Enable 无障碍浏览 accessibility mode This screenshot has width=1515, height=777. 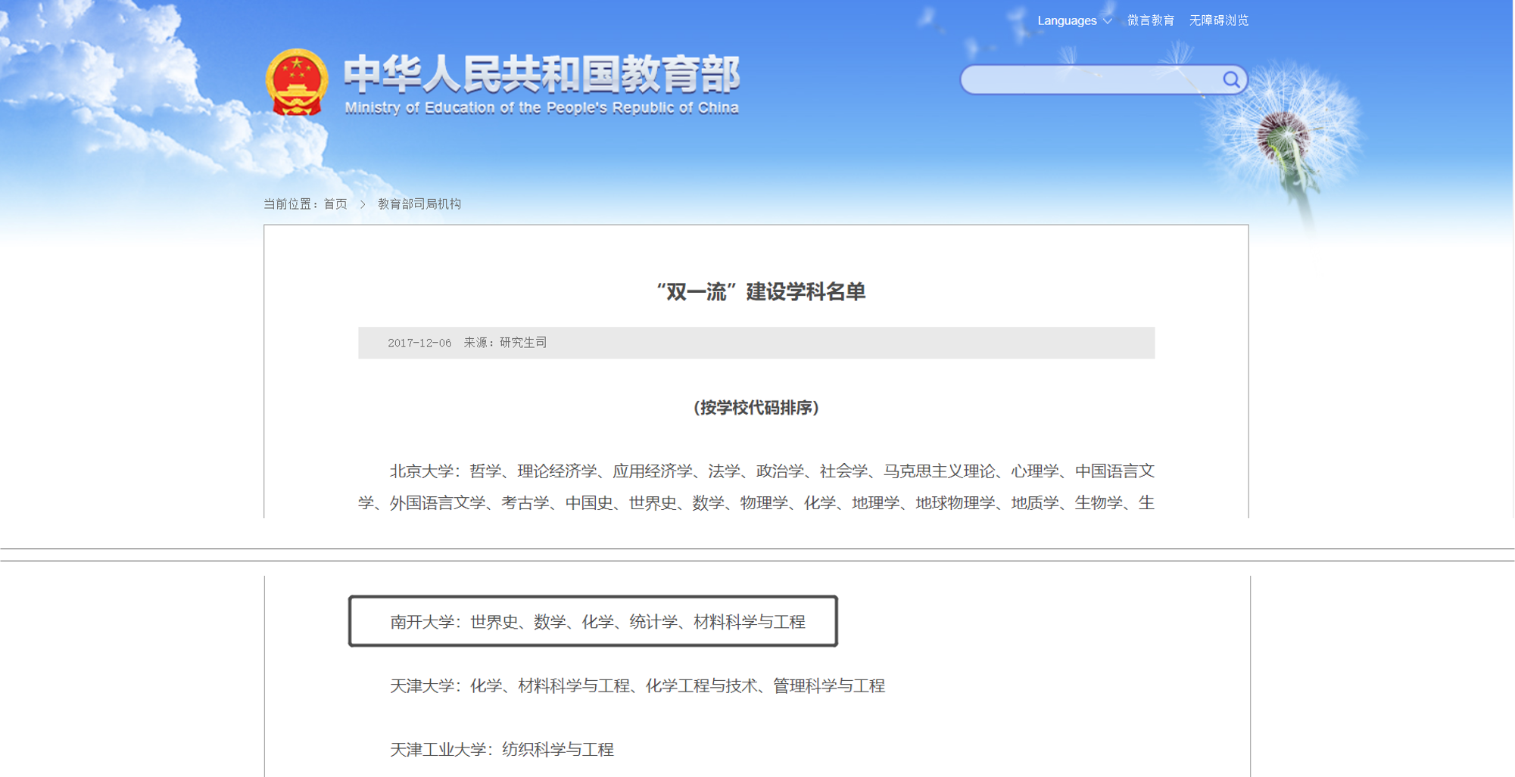1218,20
